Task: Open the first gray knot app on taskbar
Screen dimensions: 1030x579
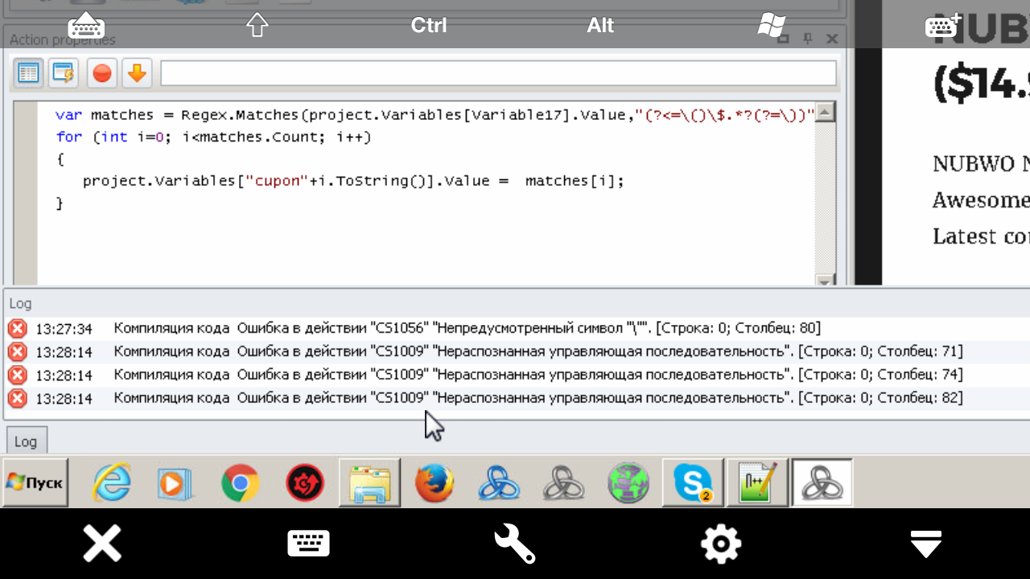Action: [x=563, y=483]
